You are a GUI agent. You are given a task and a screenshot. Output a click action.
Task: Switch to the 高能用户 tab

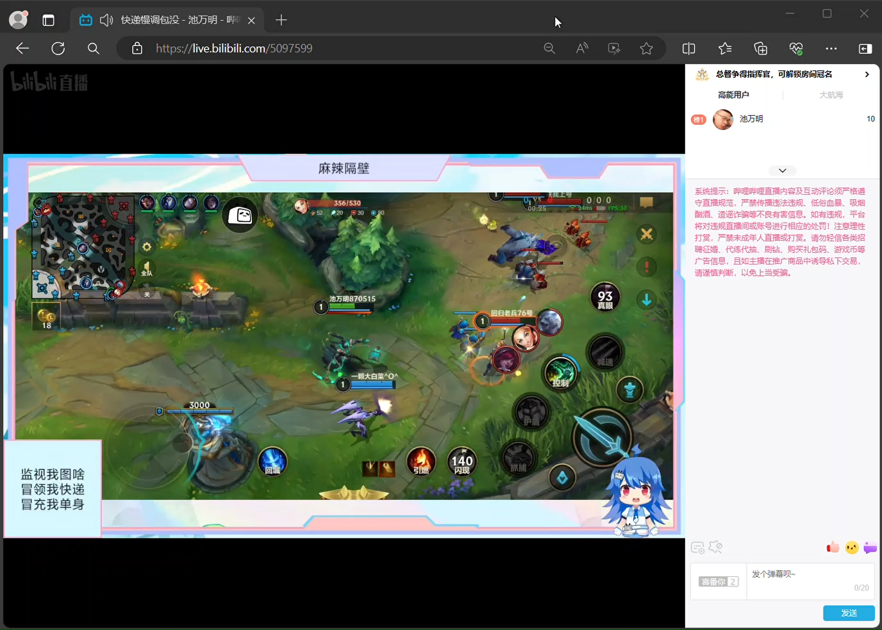733,95
